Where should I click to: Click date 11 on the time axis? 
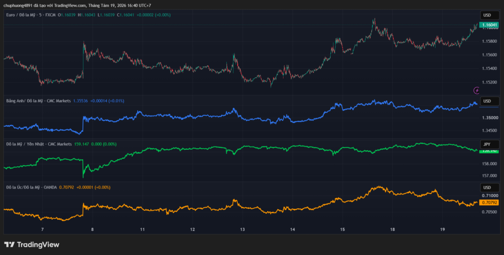point(142,229)
